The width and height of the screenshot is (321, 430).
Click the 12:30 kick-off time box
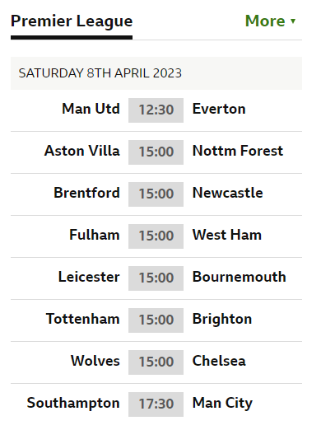coord(156,110)
